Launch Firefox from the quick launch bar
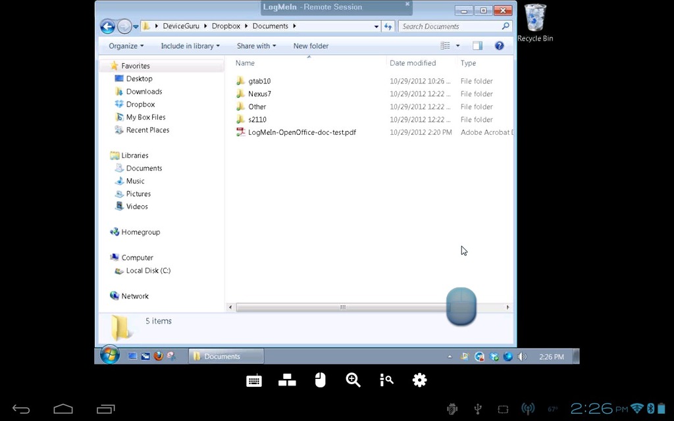This screenshot has width=674, height=421. (x=158, y=356)
